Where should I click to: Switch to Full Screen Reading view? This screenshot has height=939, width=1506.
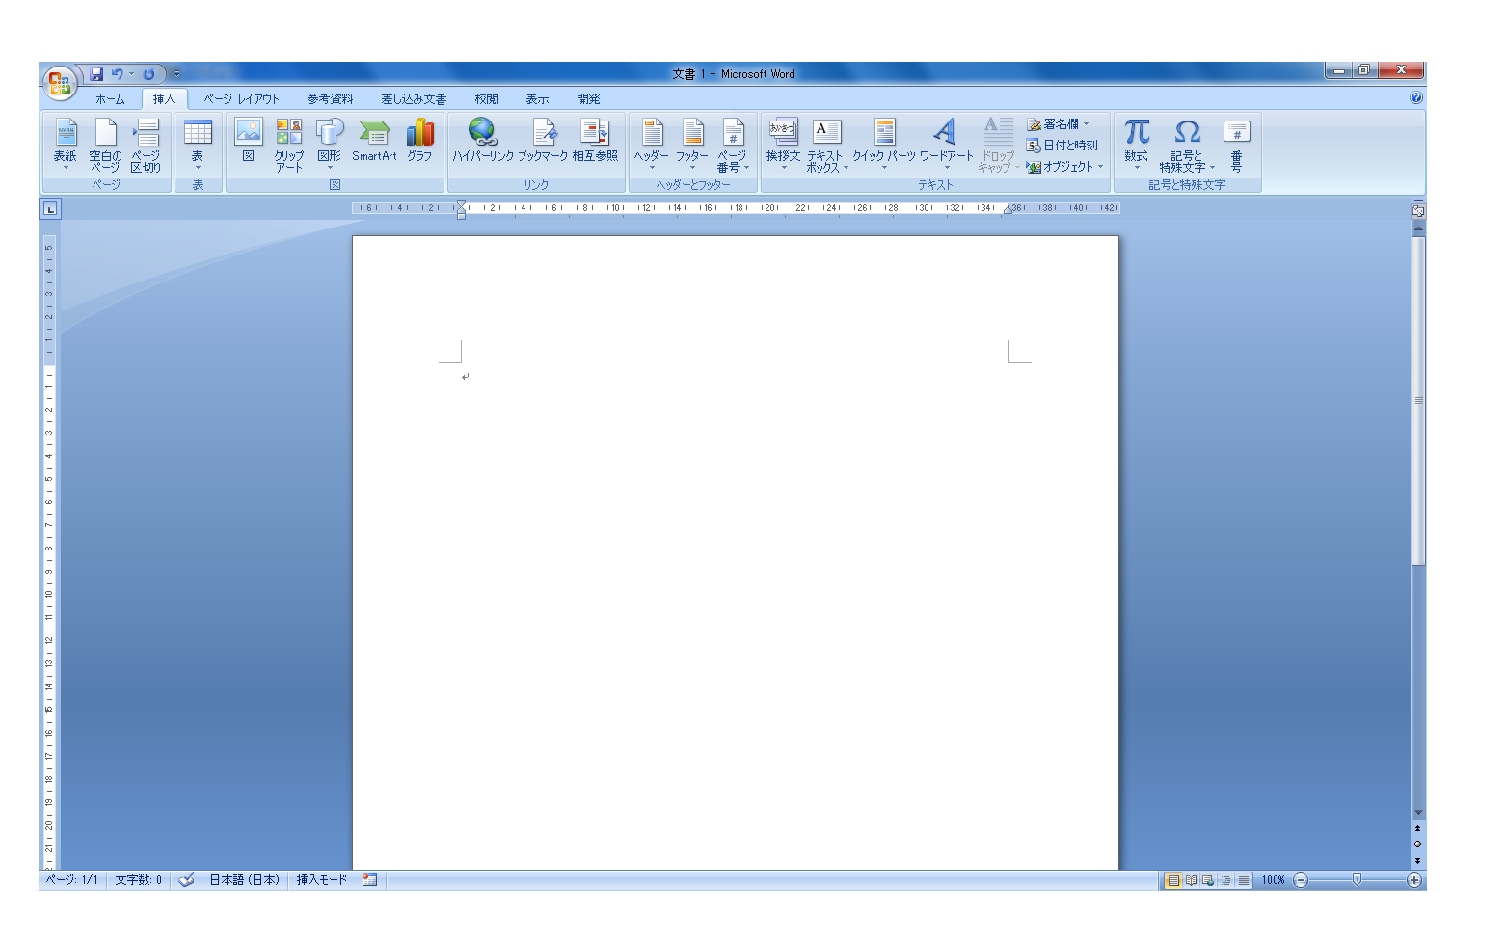pyautogui.click(x=1191, y=880)
